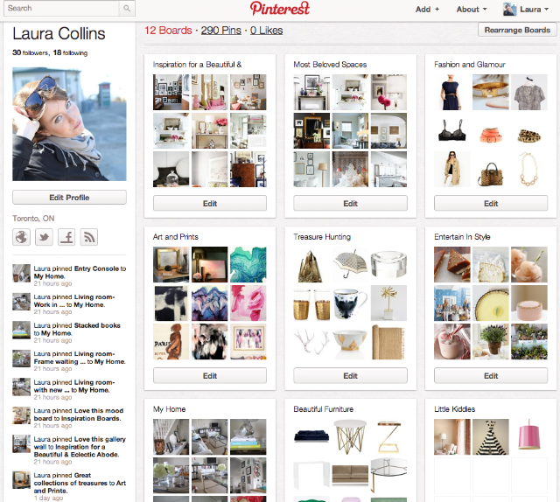Screen dimensions: 560x502
Task: Open the Inspiration Boards link in activity
Action: pyautogui.click(x=91, y=418)
